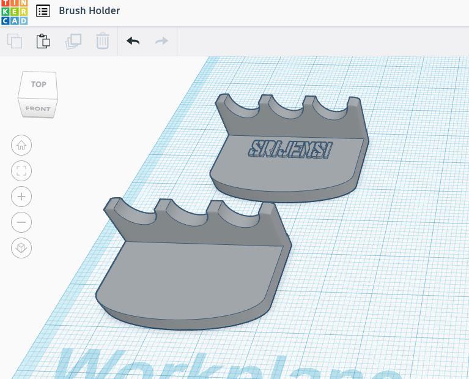Zoom out with minus button

21,222
